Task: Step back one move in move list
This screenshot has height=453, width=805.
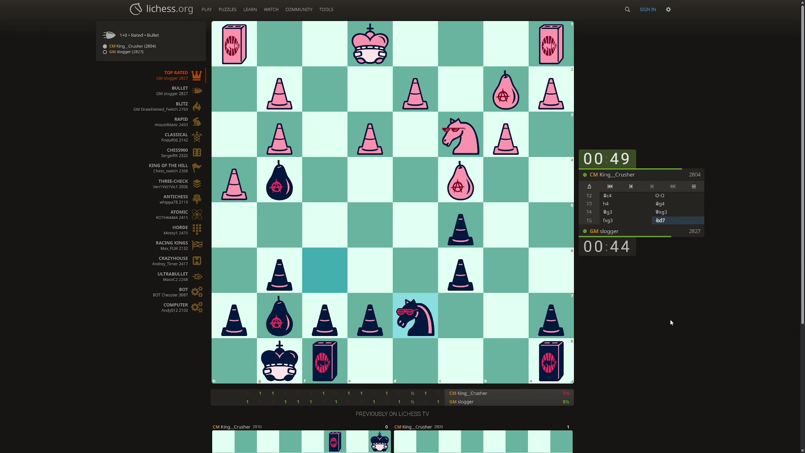Action: point(631,186)
